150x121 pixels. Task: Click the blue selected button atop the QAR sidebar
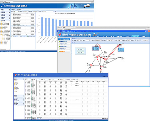[64, 39]
